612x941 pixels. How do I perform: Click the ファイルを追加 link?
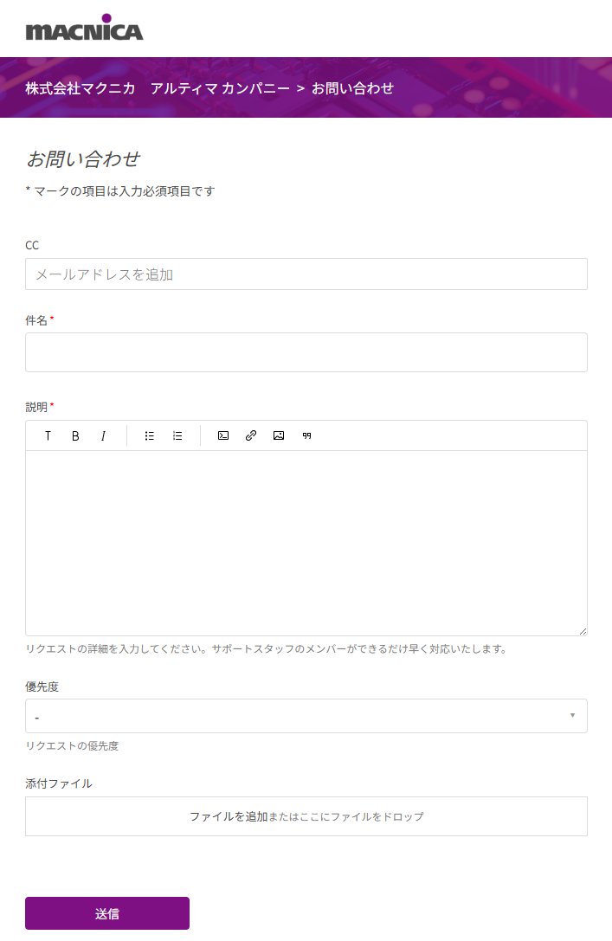(x=229, y=816)
